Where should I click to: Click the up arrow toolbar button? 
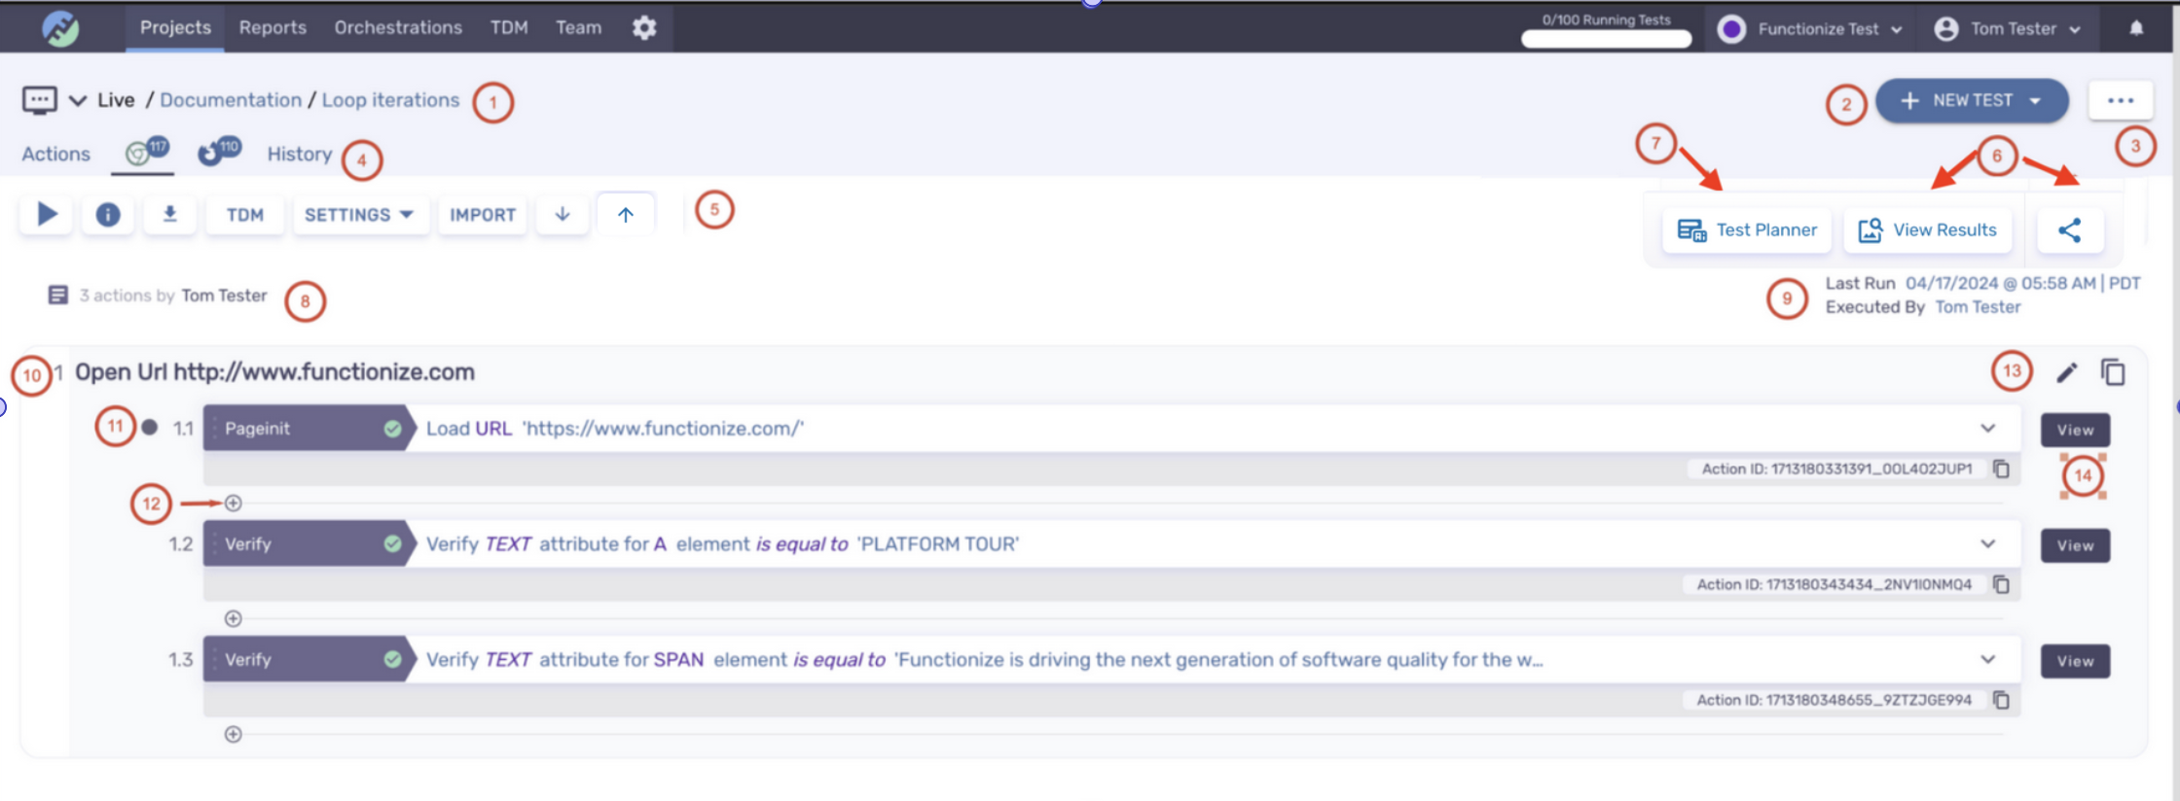click(x=626, y=215)
